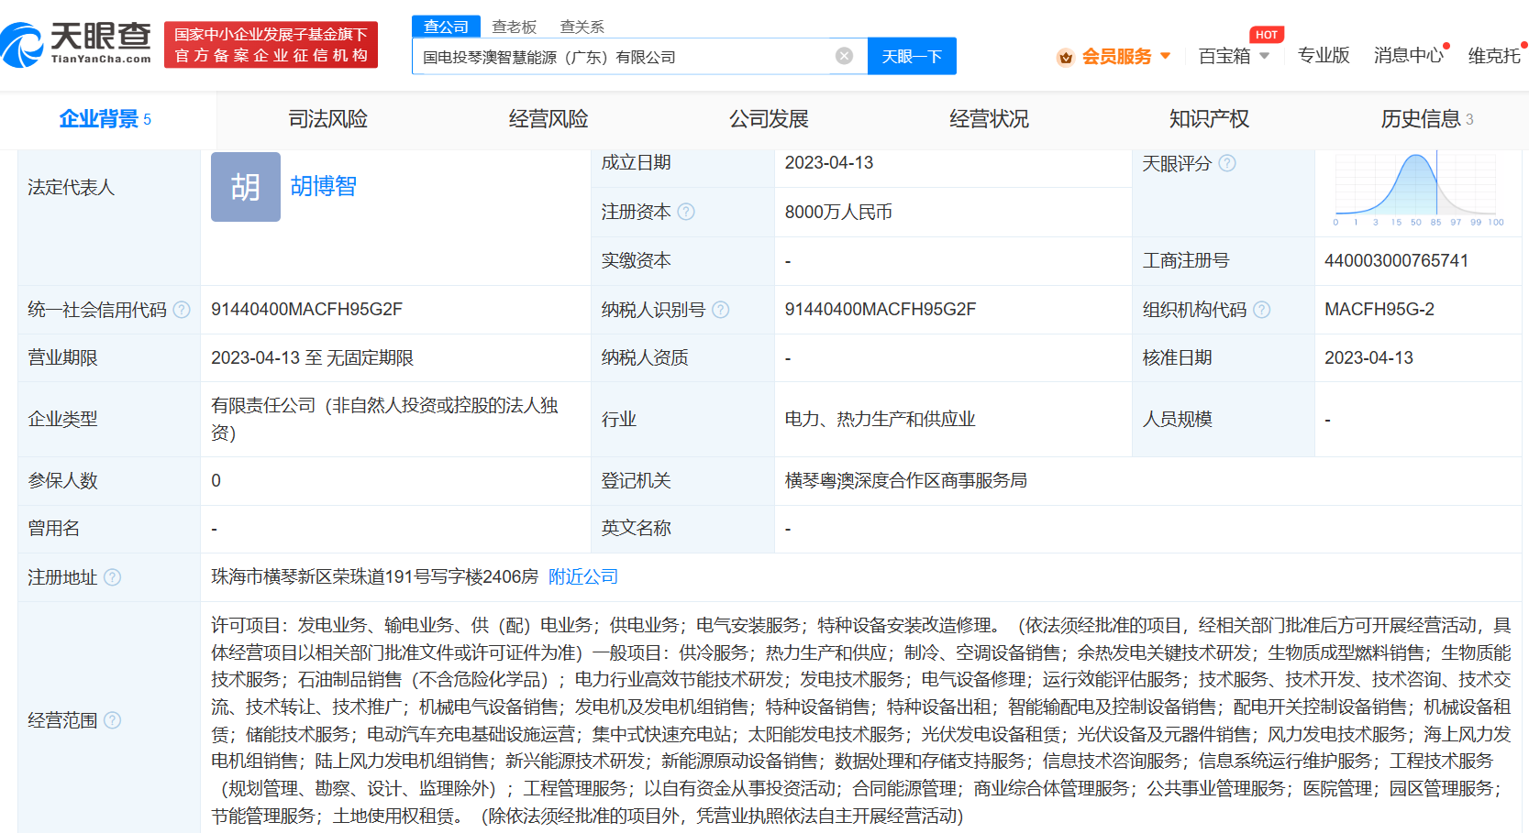Click the 注册地址 question mark icon

pyautogui.click(x=114, y=577)
